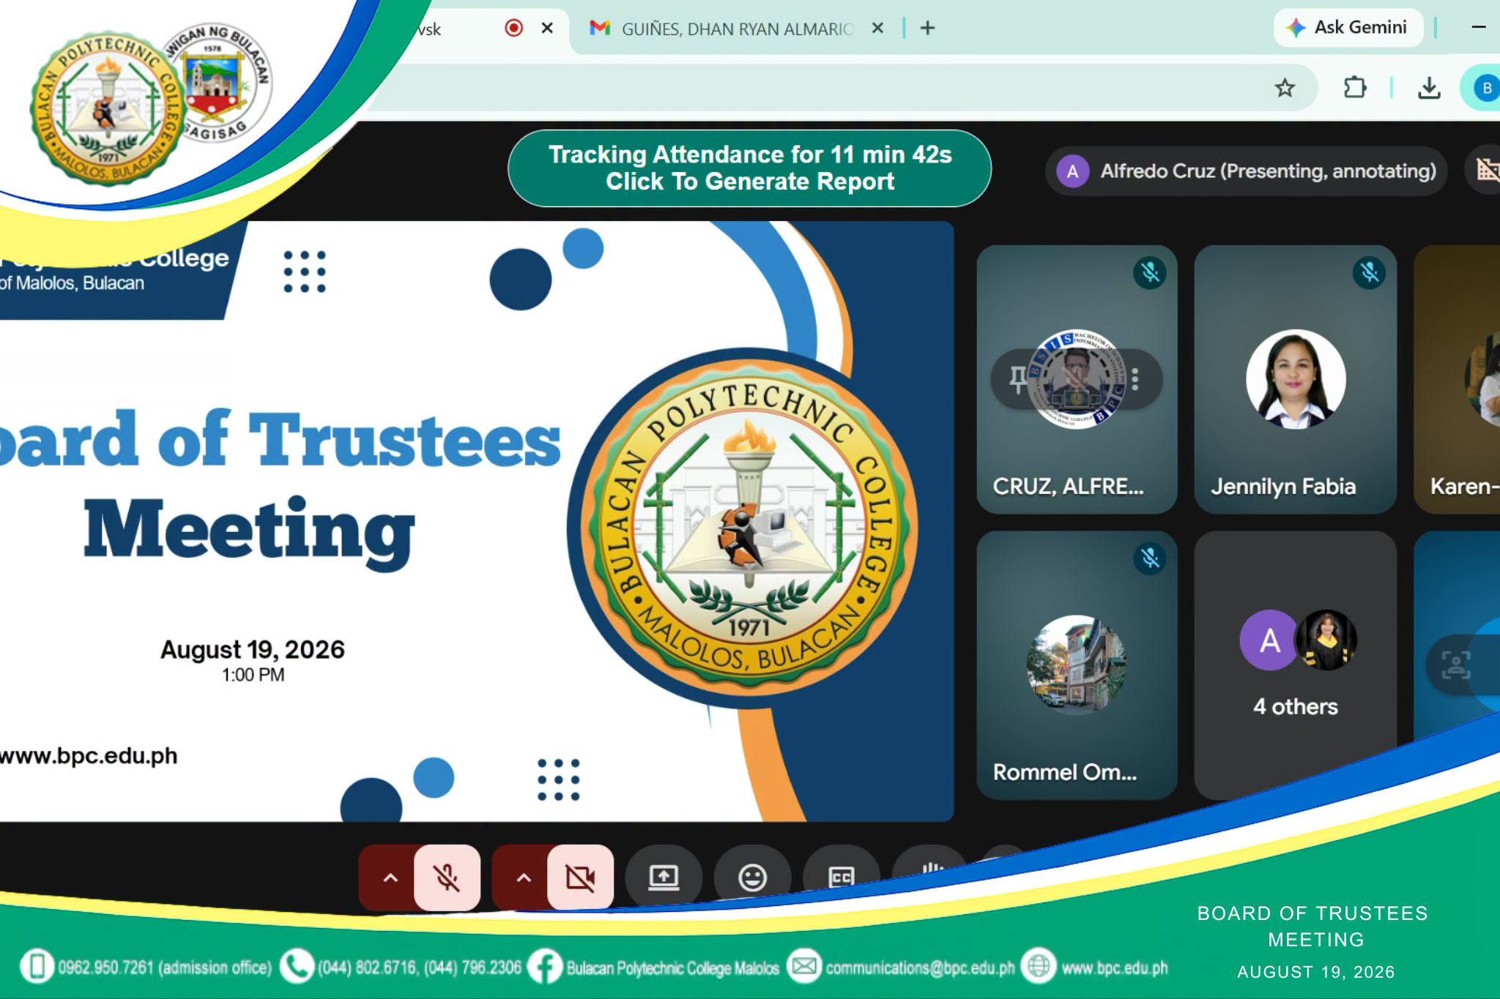This screenshot has height=999, width=1500.
Task: Click the Trustees heading word on the slide
Action: pos(404,438)
